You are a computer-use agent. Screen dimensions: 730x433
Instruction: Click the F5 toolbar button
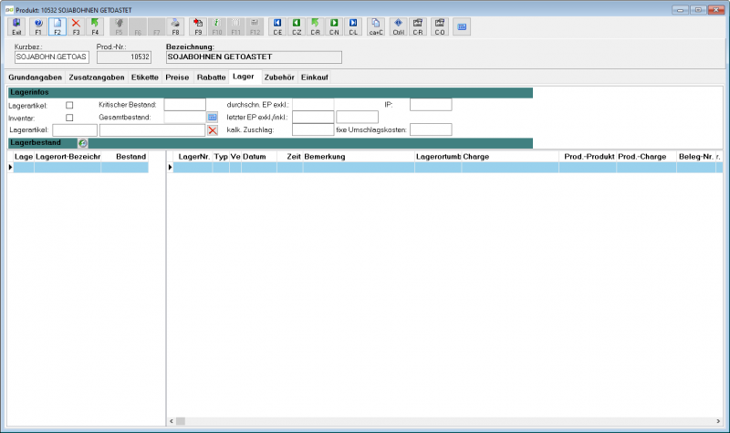(119, 26)
